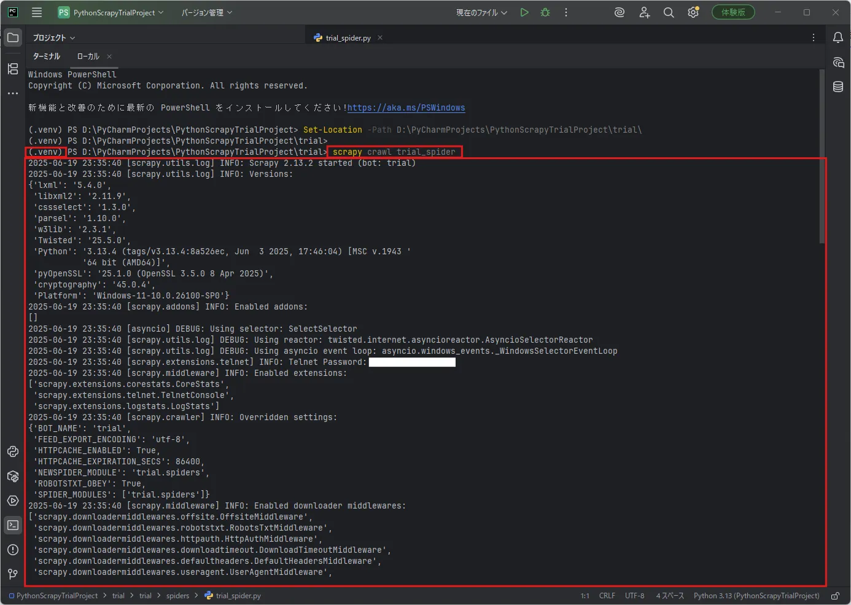Open the 現在のファイル run configuration dropdown

click(x=481, y=12)
